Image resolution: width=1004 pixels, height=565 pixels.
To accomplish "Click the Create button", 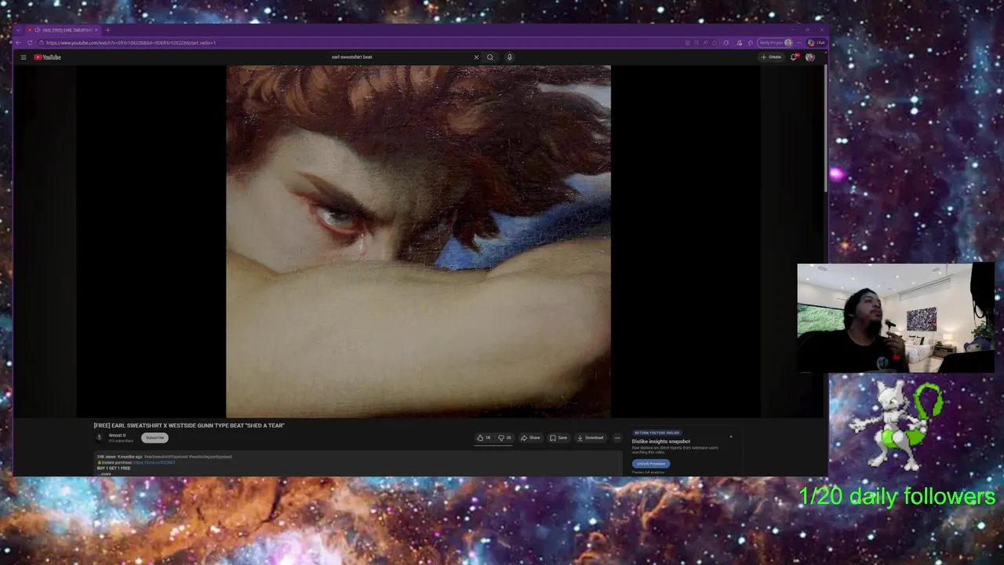I will (771, 57).
